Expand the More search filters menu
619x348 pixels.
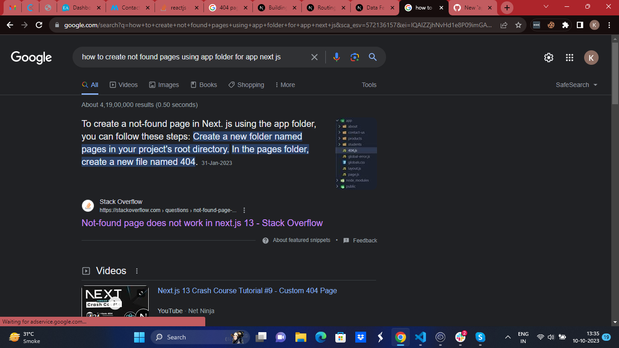pos(285,85)
